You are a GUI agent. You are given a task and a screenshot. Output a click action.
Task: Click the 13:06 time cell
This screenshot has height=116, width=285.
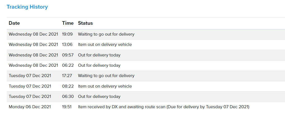(x=67, y=45)
